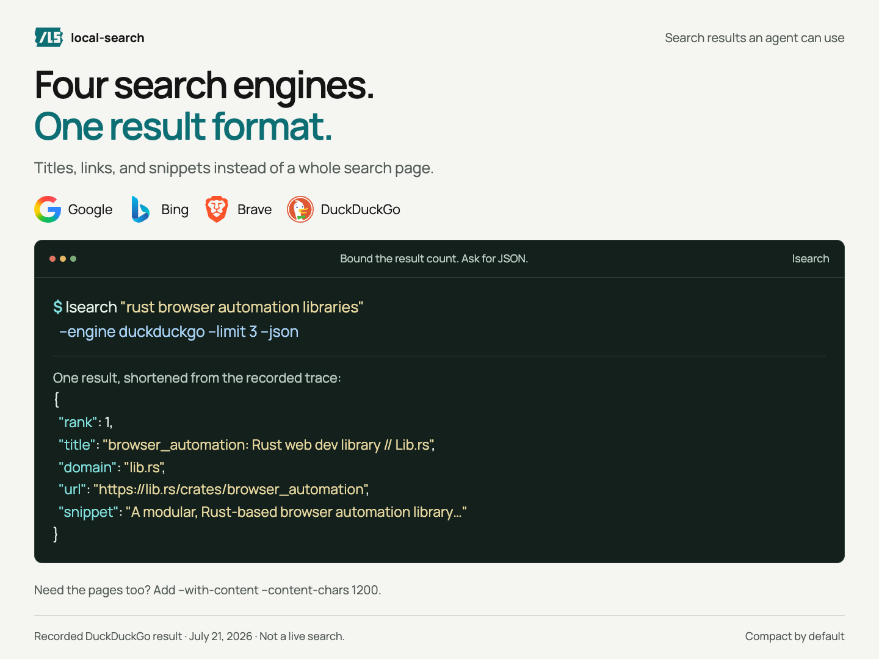
Task: Click the "rank": 1 JSON line
Action: click(x=85, y=422)
